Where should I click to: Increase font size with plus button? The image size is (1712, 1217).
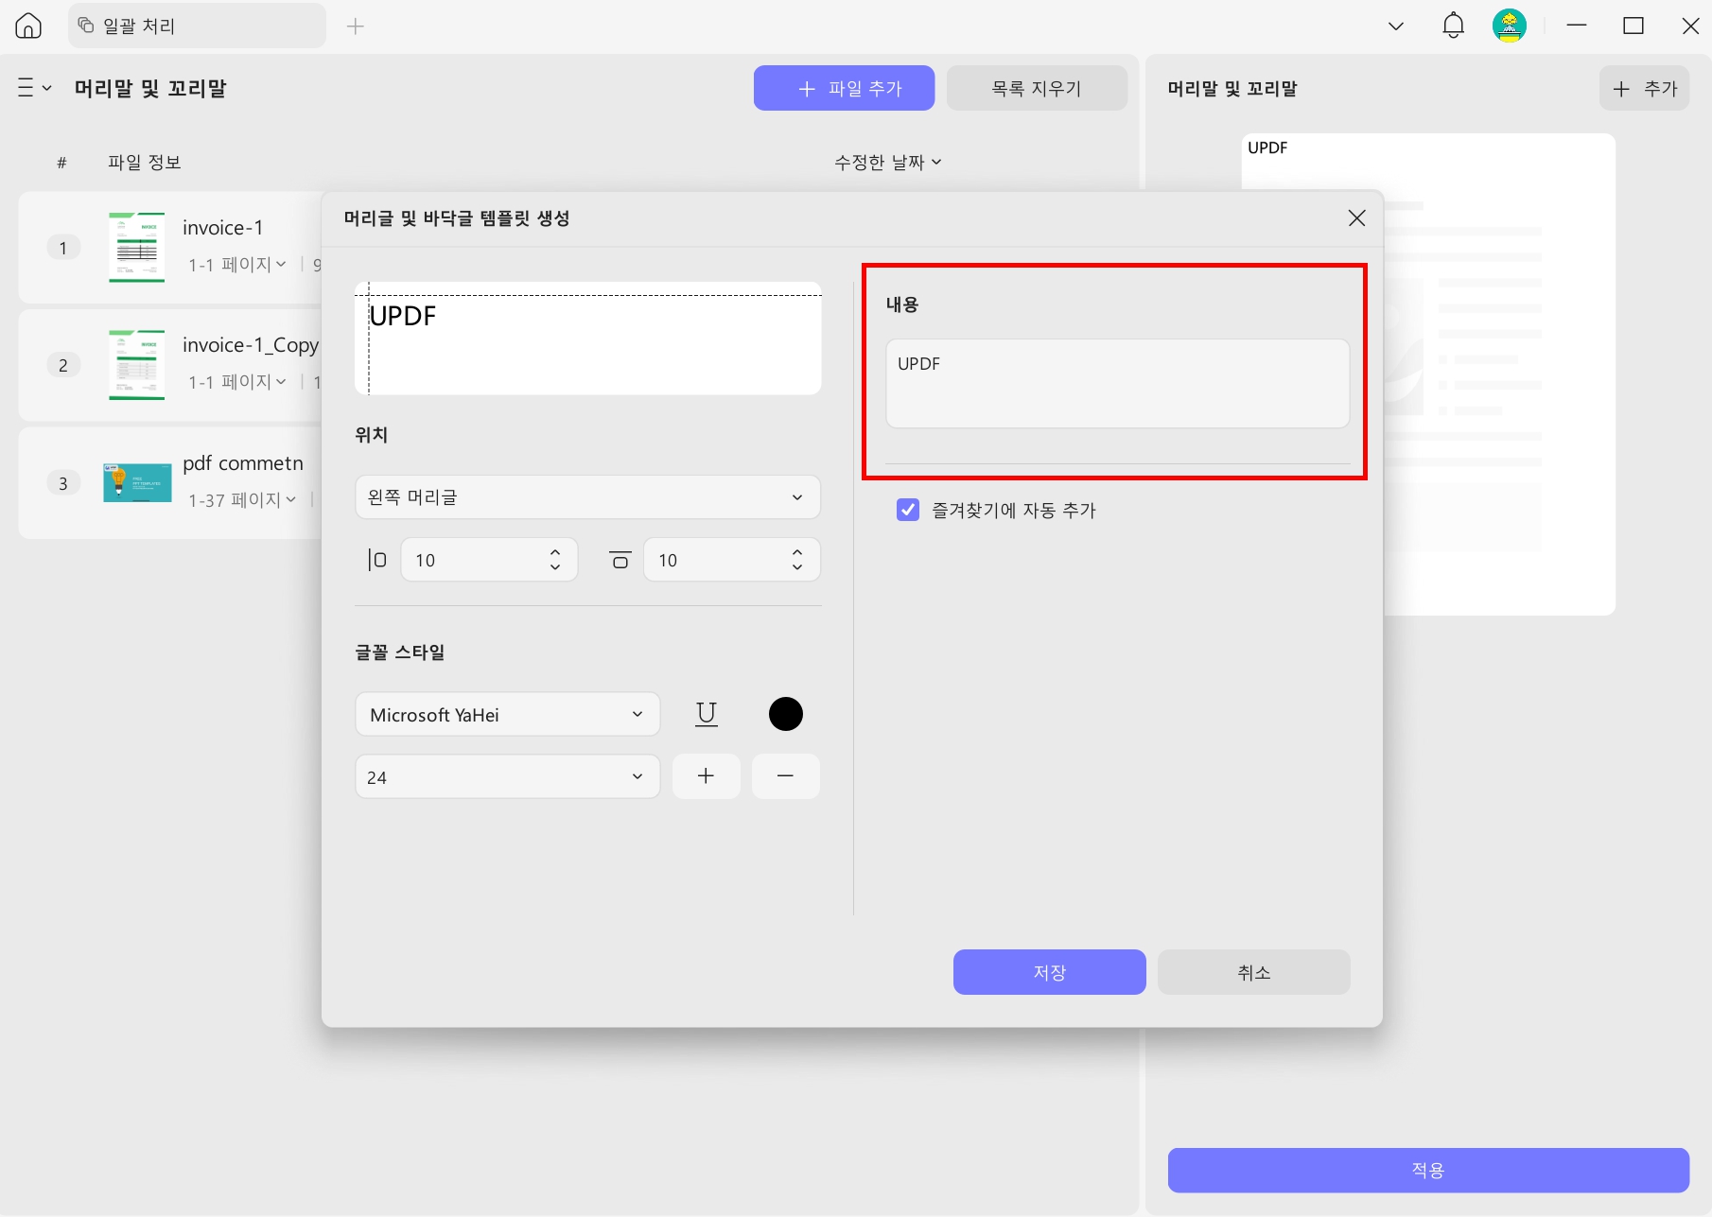706,776
